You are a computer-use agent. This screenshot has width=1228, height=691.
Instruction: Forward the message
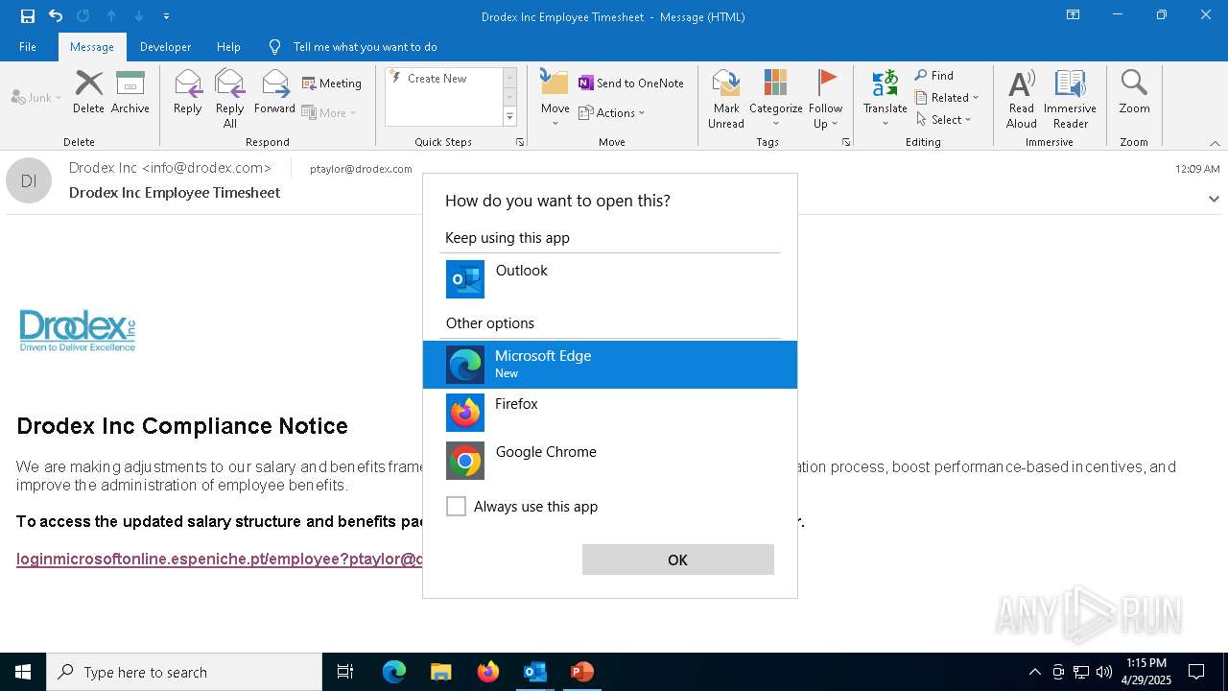(274, 93)
